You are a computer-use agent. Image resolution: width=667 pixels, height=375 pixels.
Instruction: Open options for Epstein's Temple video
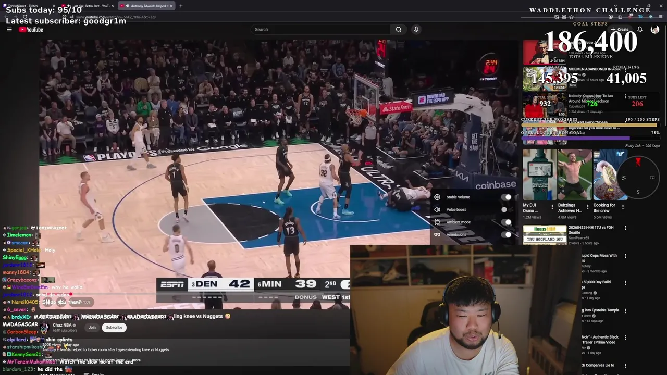pyautogui.click(x=625, y=310)
